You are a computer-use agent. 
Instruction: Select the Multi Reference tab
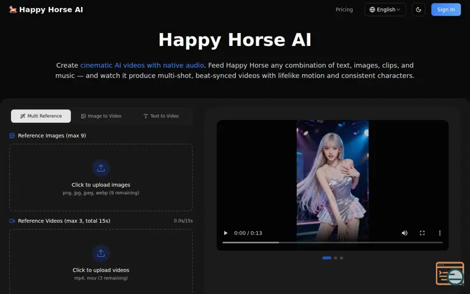coord(41,116)
